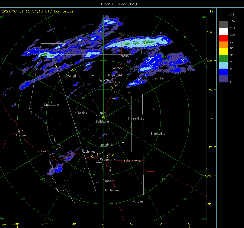Click the Sundre town label
This screenshot has width=244, height=228.
click(82, 113)
